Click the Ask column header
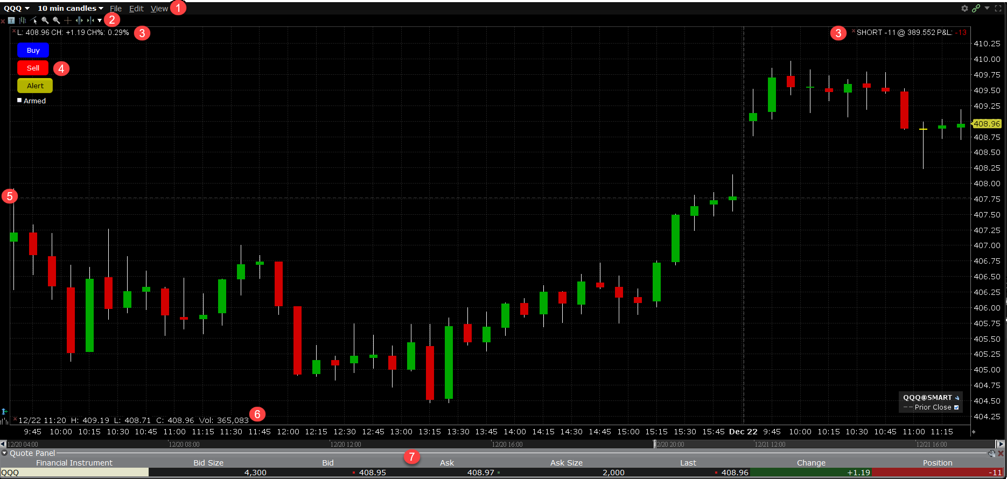Screen dimensions: 1007x479 click(x=447, y=463)
